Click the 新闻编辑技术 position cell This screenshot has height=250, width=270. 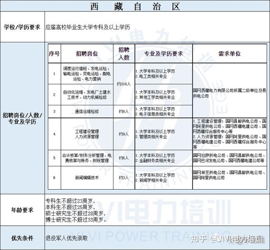[87, 177]
